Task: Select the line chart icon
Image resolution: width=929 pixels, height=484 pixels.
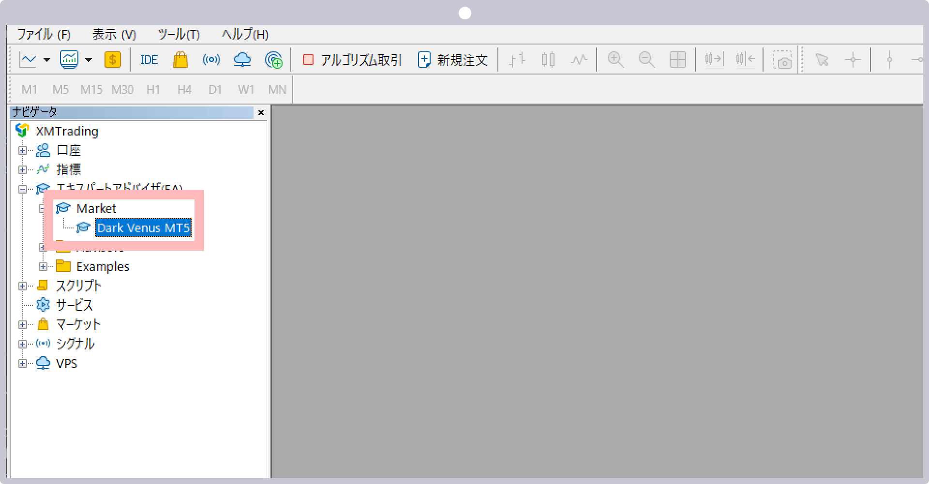Action: click(579, 60)
